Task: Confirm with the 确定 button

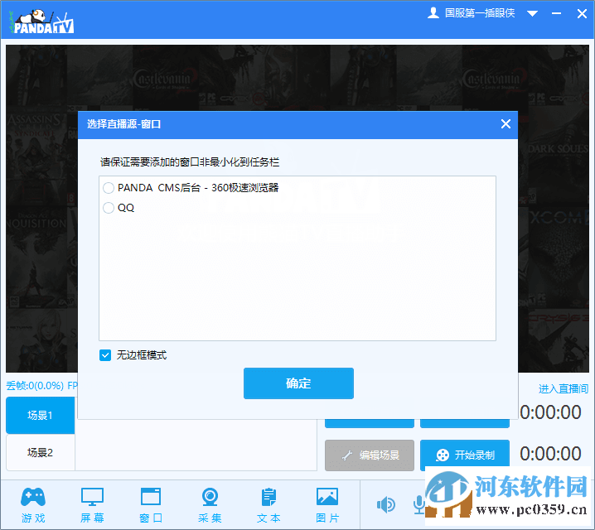Action: pos(298,383)
